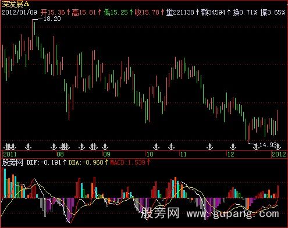Click the anchor marker above the 2012 label

coord(278,147)
